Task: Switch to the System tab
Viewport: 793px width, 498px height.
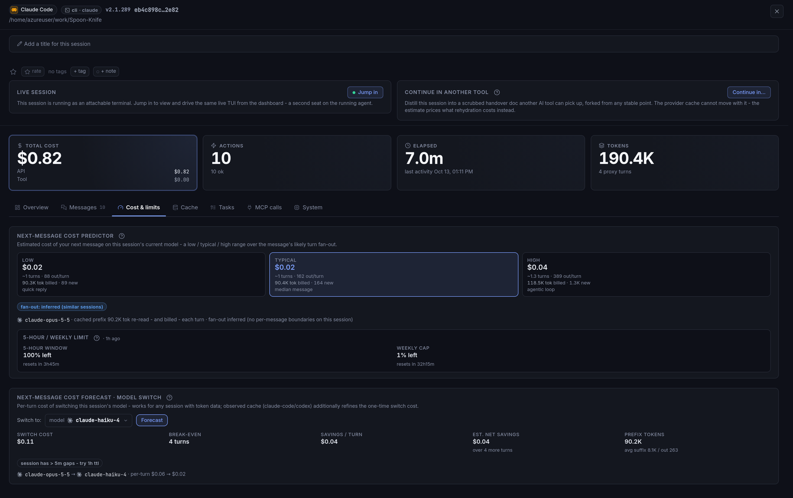Action: [x=308, y=207]
